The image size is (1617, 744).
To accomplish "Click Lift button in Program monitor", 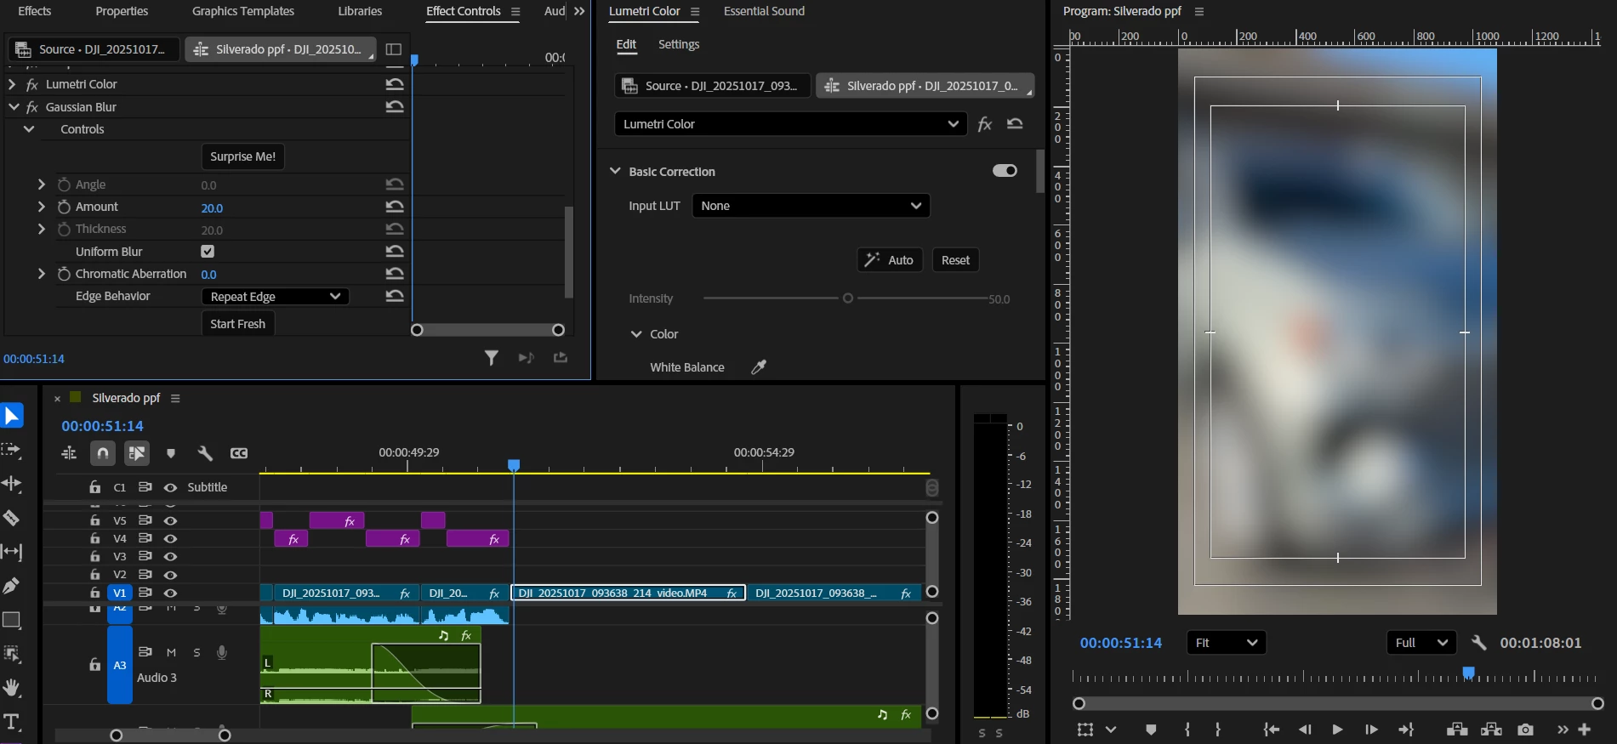I will [1457, 730].
